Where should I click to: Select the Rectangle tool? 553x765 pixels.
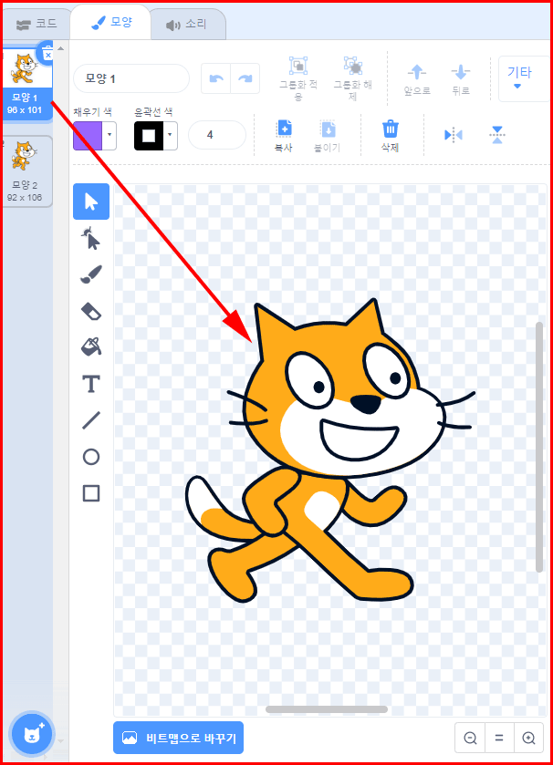(91, 493)
